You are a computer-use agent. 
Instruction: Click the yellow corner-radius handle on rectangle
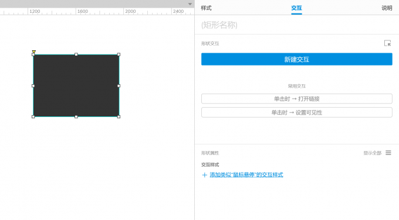click(x=34, y=51)
